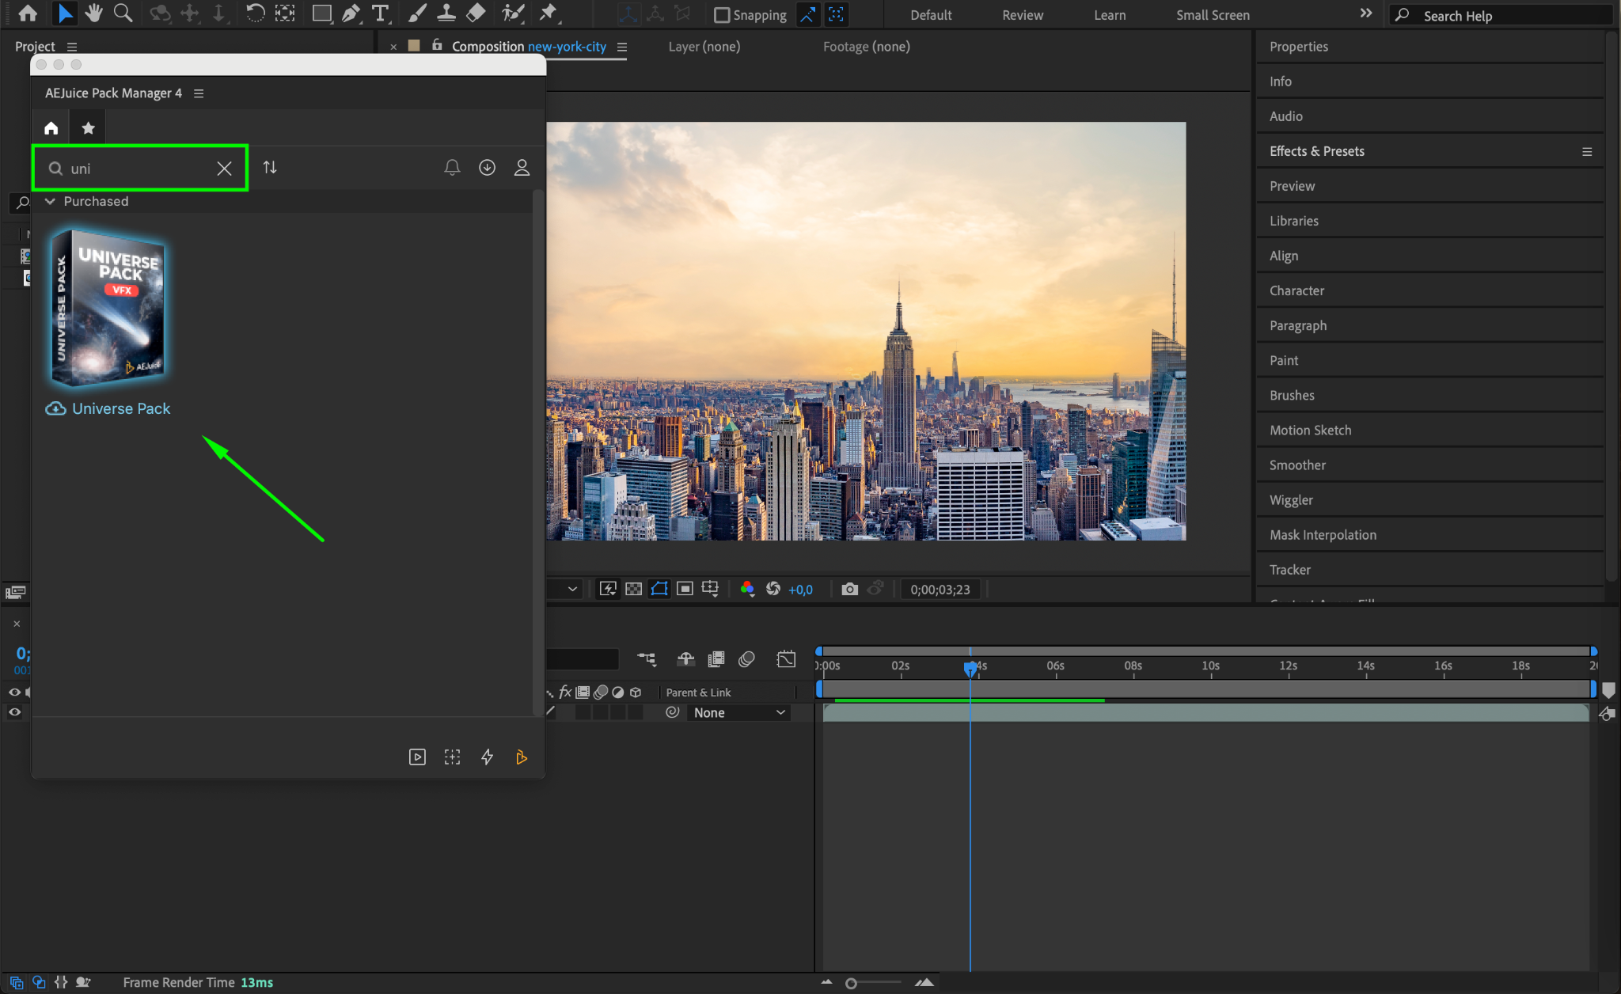Click the notifications bell in Pack Manager
This screenshot has height=994, width=1621.
click(452, 168)
